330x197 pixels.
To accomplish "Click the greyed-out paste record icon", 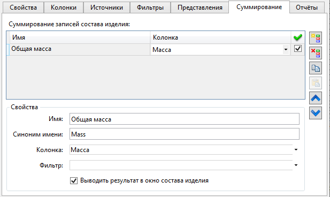I will 315,83.
